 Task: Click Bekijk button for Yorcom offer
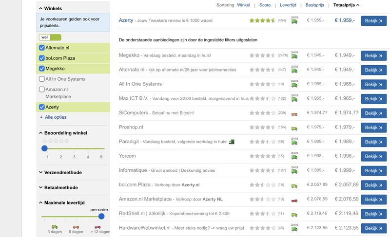(x=373, y=156)
